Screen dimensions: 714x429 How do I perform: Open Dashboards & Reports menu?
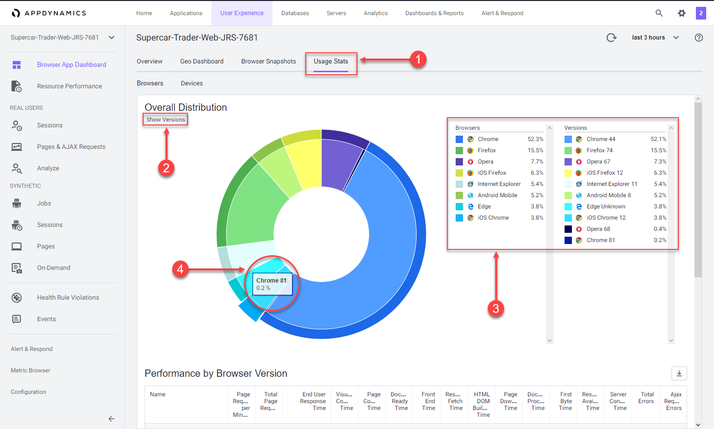435,13
